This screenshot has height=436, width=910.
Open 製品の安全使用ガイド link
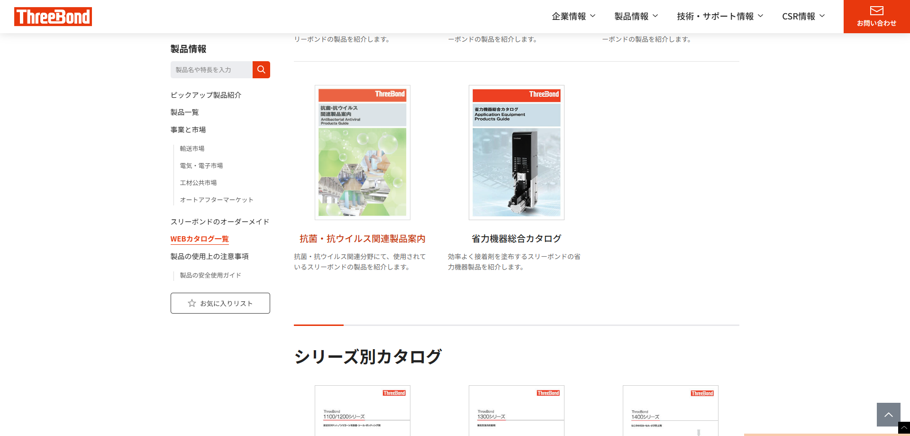(210, 275)
